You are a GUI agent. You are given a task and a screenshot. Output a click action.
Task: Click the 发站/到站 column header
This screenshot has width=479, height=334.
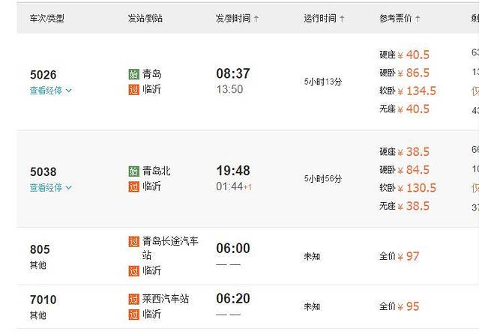click(x=145, y=18)
